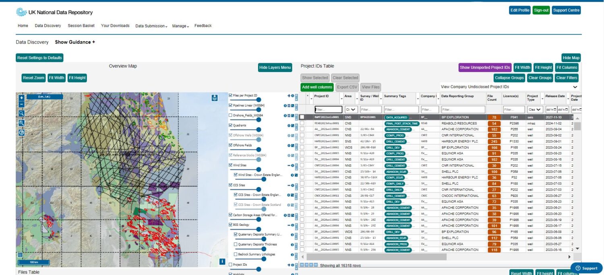Open the Data Discovery navigation item
Screen dimensions: 604x275
coord(48,26)
